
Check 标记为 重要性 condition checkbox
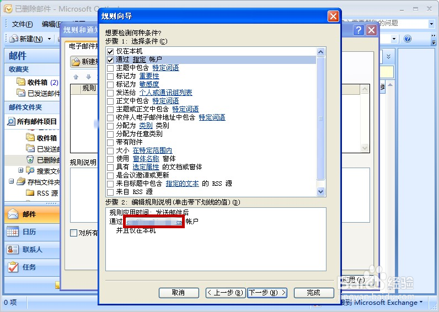click(x=110, y=77)
